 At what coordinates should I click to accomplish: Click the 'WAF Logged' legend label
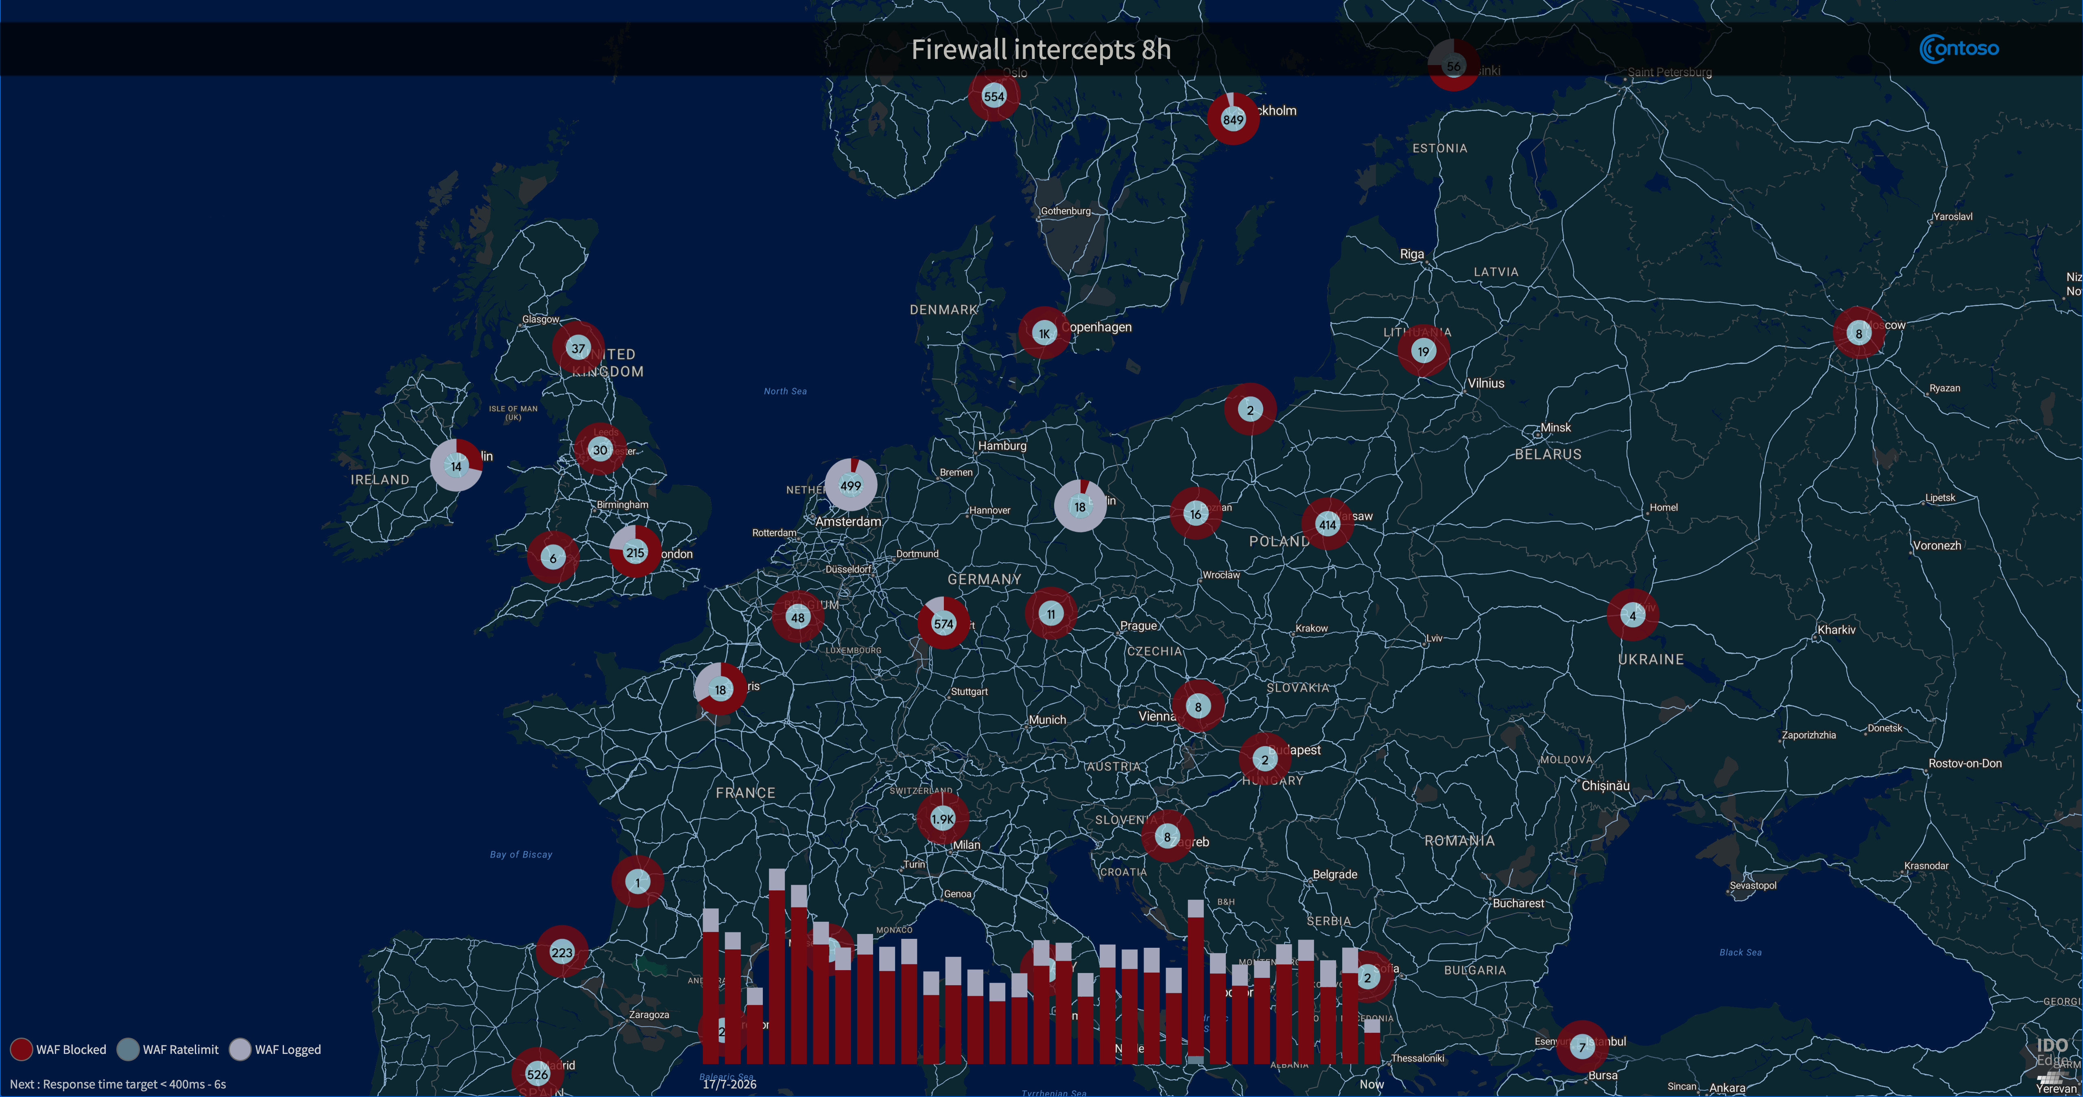pyautogui.click(x=288, y=1049)
